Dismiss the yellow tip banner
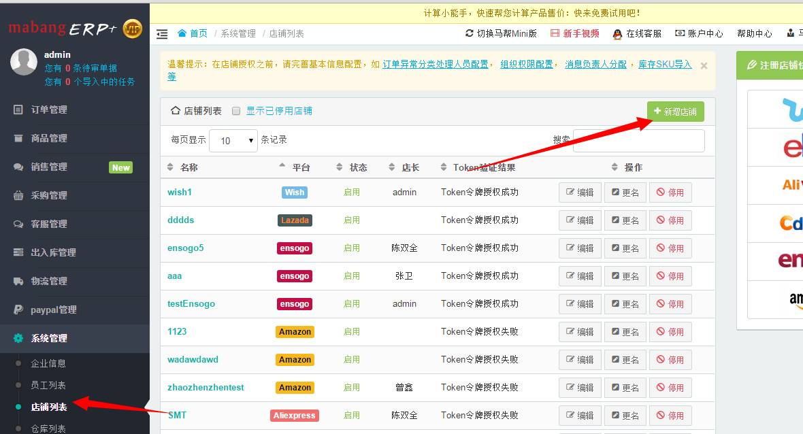803x434 pixels. (704, 65)
